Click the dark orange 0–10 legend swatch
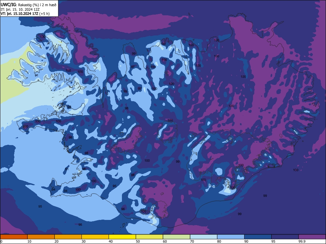 [14, 237]
